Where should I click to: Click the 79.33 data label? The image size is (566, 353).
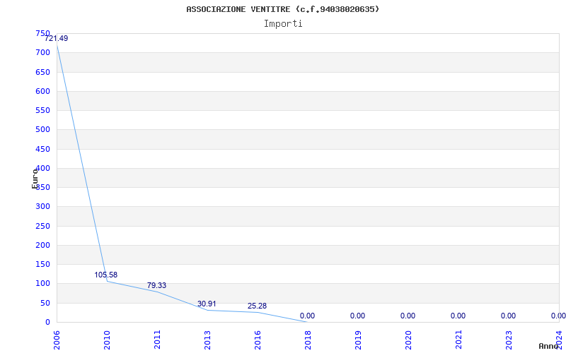coord(156,285)
